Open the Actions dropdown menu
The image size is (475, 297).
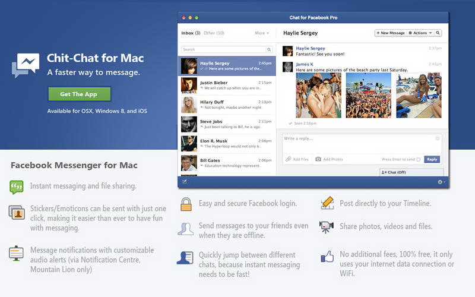click(x=420, y=33)
